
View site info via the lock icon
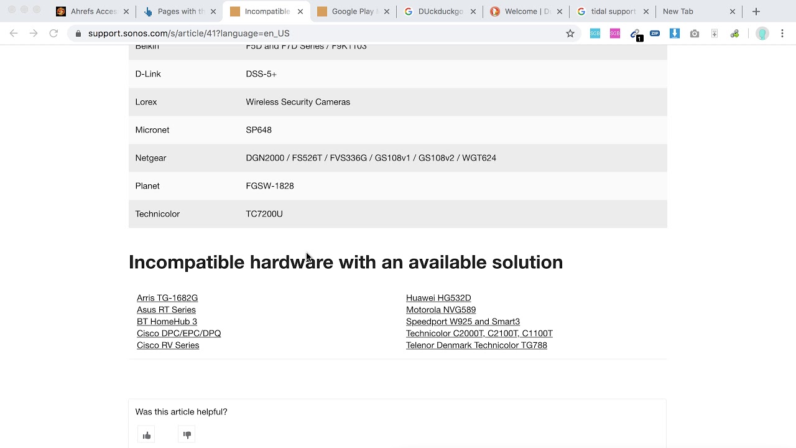click(x=78, y=34)
